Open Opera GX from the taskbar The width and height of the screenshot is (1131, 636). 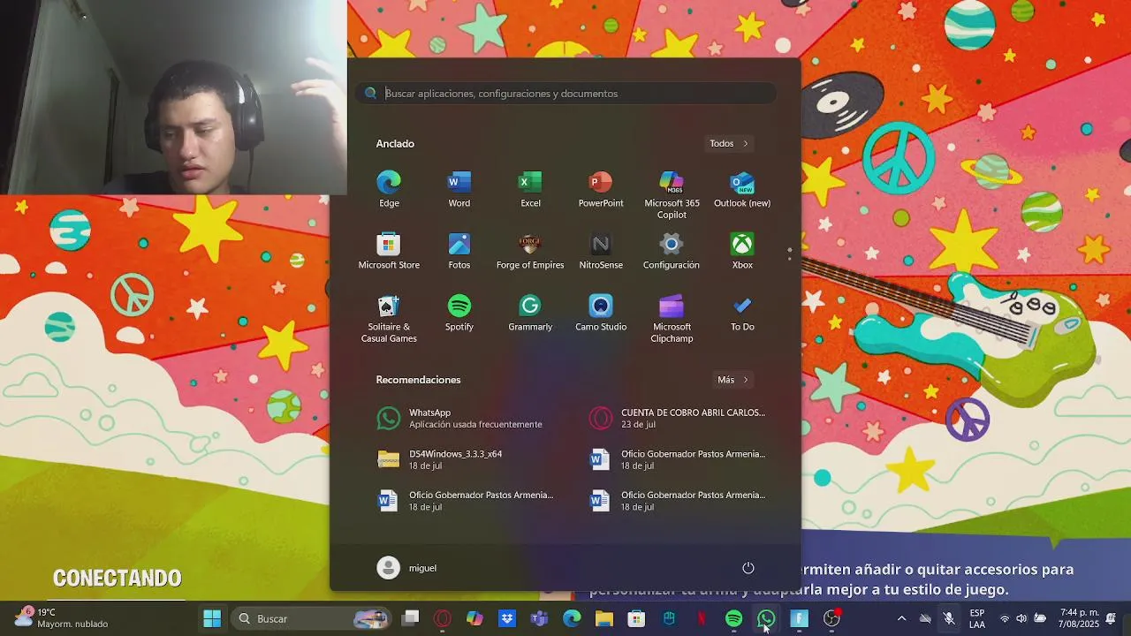click(443, 618)
